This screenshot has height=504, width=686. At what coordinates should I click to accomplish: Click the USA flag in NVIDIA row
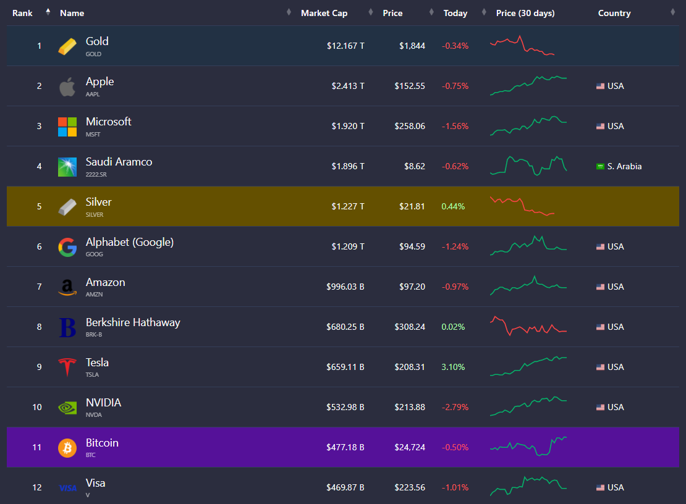pyautogui.click(x=600, y=408)
